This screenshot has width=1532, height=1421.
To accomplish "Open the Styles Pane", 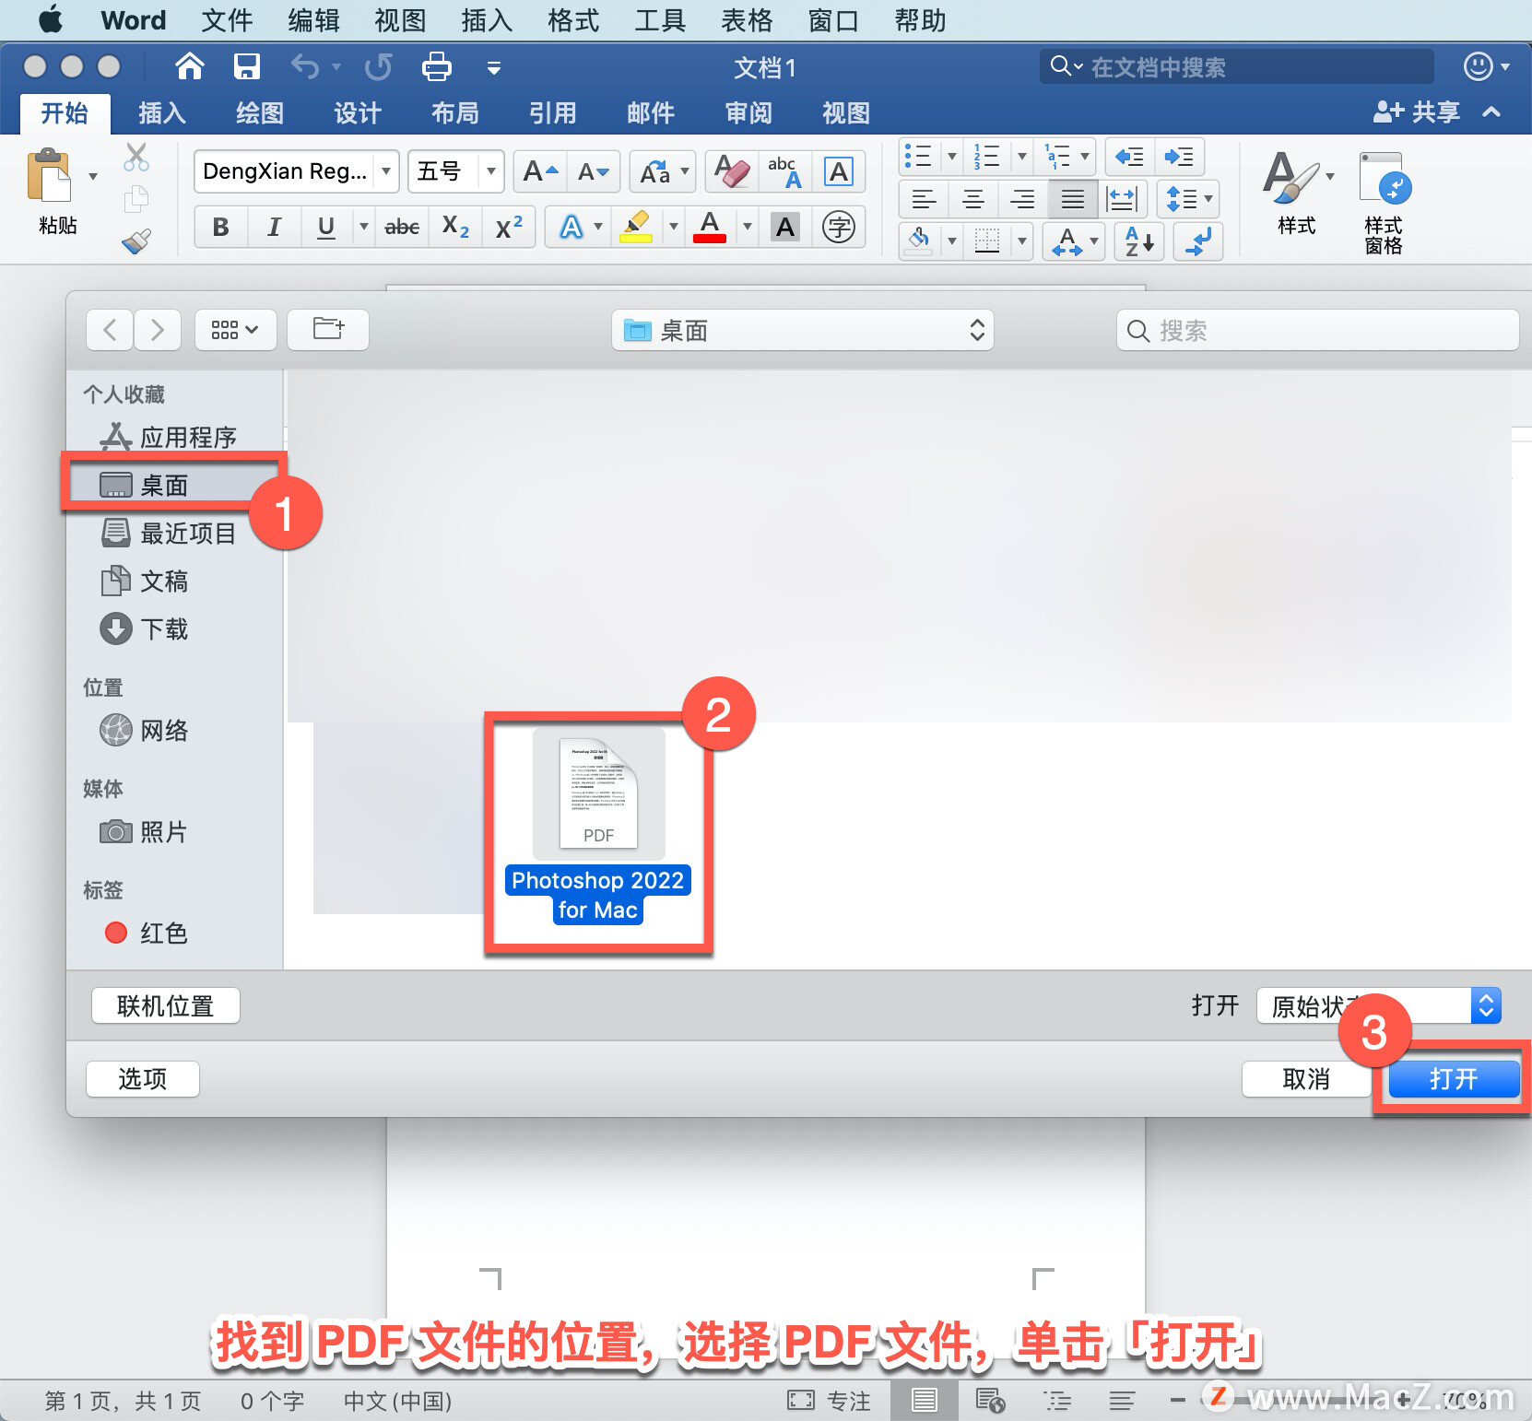I will 1385,201.
